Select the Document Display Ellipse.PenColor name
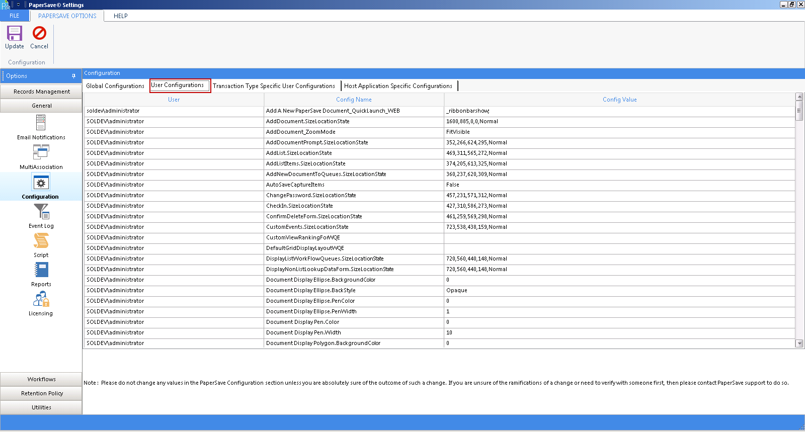Screen dimensions: 805x432 354,301
